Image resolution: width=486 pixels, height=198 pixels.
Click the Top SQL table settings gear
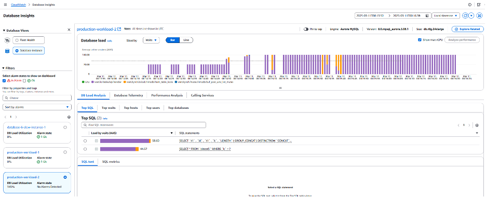[477, 125]
